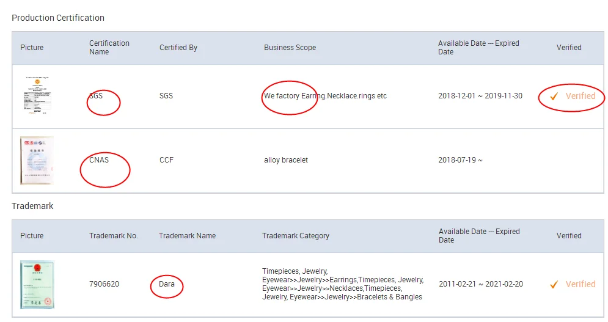
Task: Click the Production Certification section heading
Action: click(58, 18)
